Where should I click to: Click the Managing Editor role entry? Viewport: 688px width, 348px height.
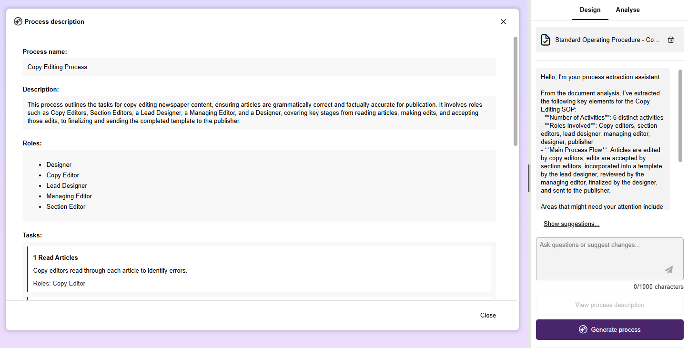pos(69,196)
